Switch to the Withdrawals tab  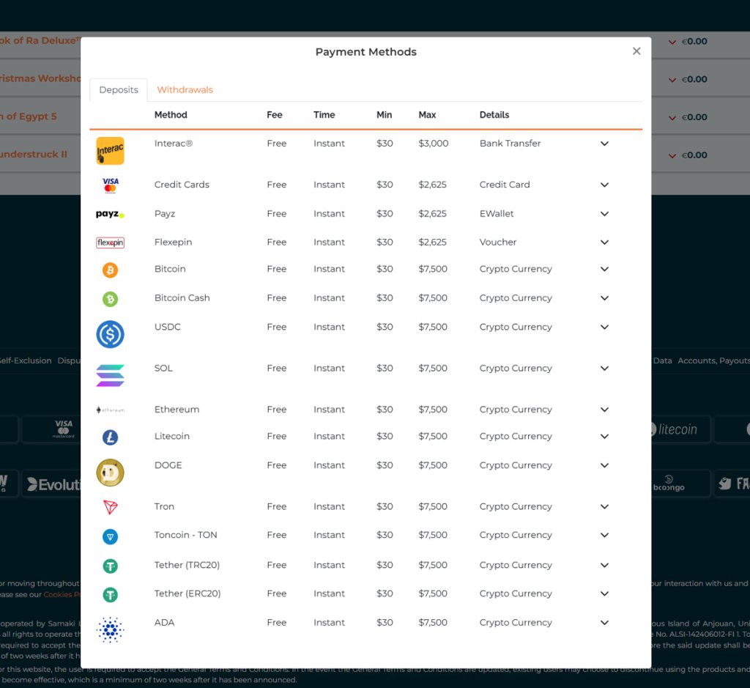click(185, 89)
